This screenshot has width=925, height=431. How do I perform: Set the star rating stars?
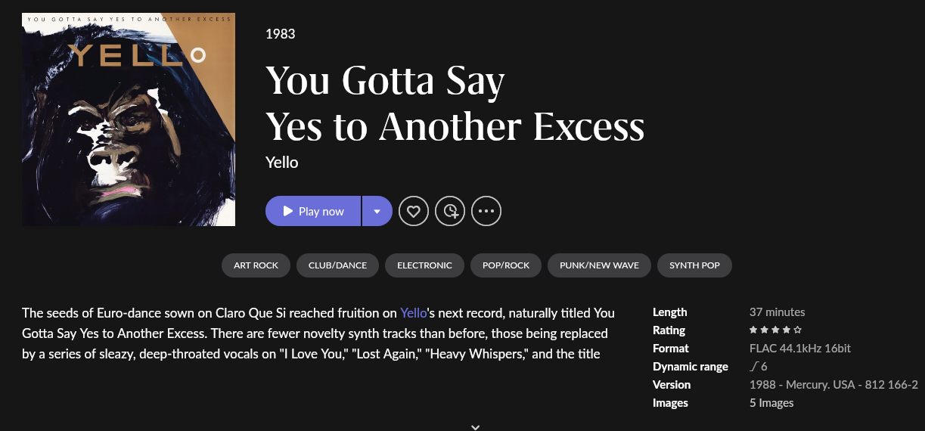pyautogui.click(x=775, y=330)
